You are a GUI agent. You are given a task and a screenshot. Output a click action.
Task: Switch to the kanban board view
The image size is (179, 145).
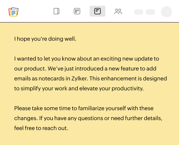pyautogui.click(x=77, y=11)
